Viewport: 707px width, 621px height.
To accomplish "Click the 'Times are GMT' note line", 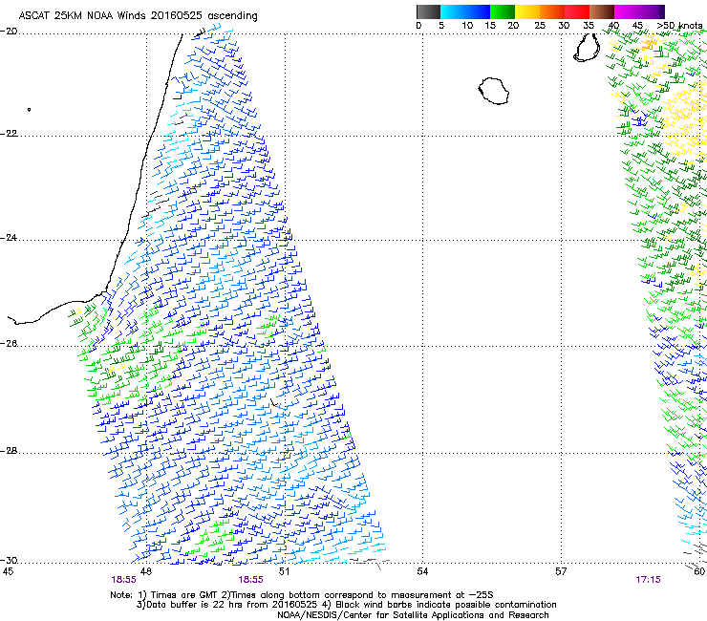I will coord(302,595).
